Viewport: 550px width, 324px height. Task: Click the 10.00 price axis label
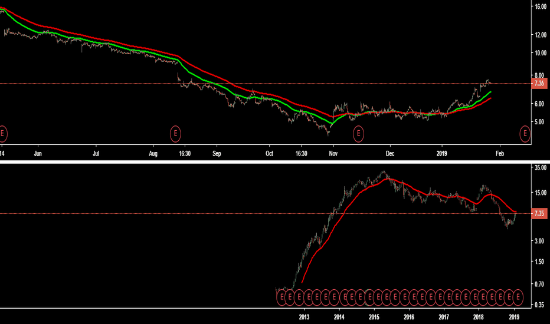[541, 53]
